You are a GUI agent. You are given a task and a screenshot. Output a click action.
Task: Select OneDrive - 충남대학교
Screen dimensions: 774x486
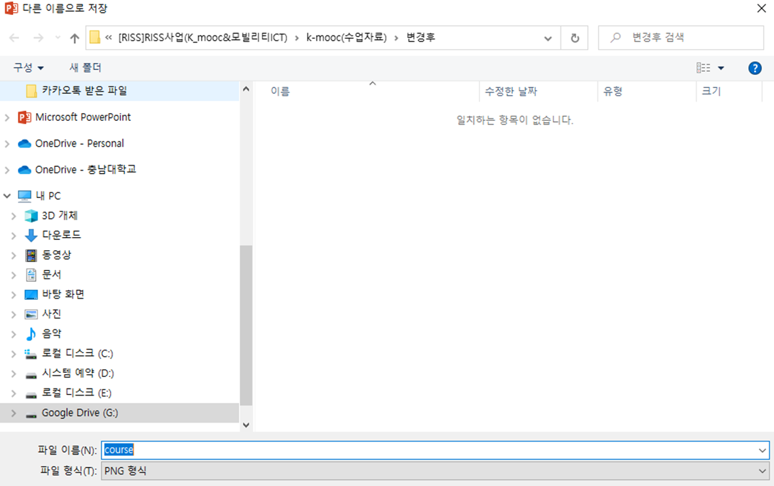coord(86,170)
